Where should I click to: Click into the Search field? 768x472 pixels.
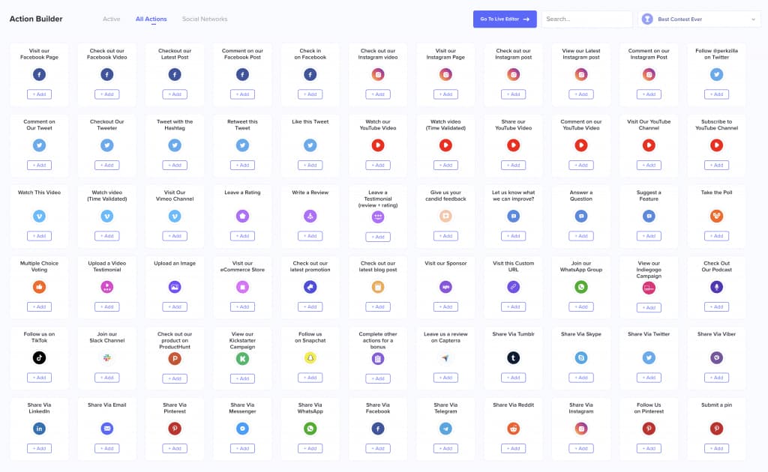586,19
